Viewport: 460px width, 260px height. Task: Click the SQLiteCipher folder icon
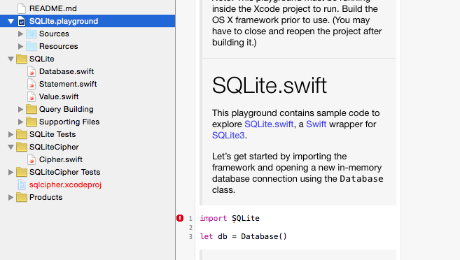coord(22,147)
